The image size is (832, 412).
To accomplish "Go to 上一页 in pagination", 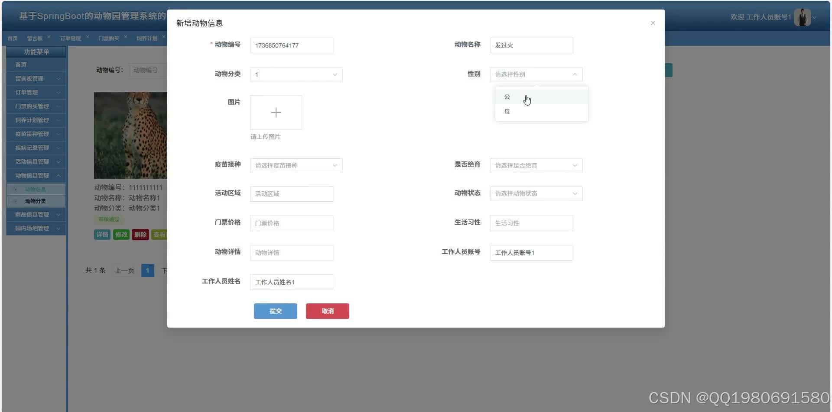I will point(124,270).
